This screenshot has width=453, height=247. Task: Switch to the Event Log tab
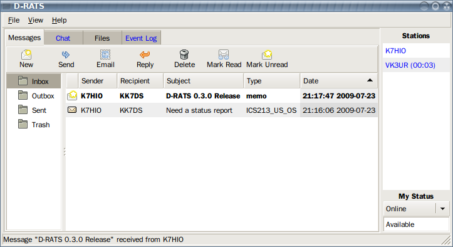[141, 38]
